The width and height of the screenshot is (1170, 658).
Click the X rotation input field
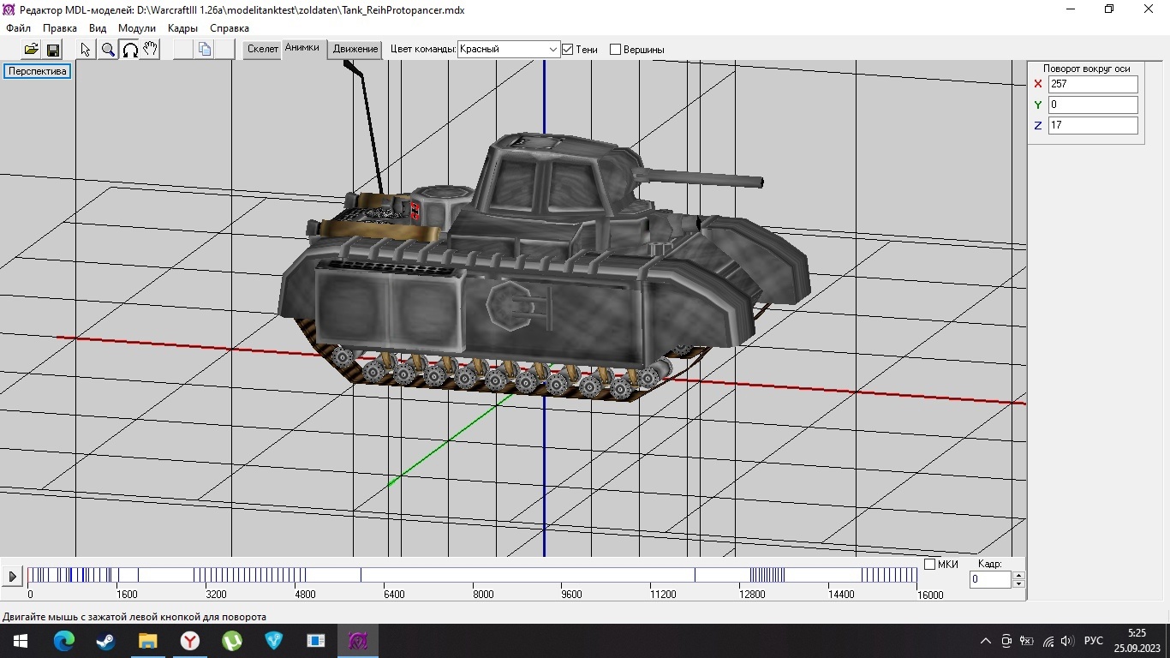pyautogui.click(x=1093, y=84)
